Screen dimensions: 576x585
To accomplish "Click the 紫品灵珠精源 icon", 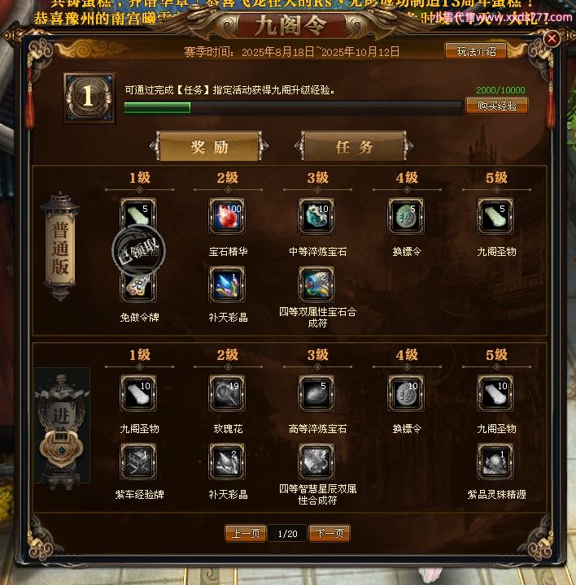I will click(495, 461).
